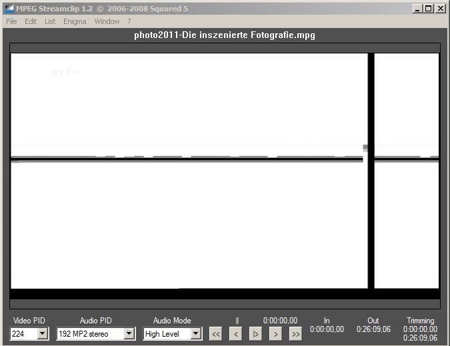Minimize the MPEG Streamclip window
The width and height of the screenshot is (450, 346).
tap(417, 9)
